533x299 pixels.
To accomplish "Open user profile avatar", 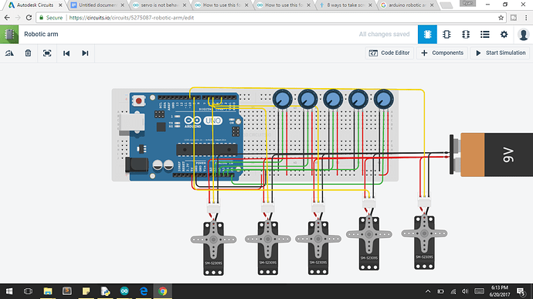I will tap(524, 34).
